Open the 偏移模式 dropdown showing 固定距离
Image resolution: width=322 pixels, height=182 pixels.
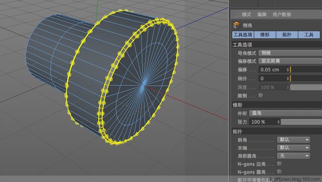290,61
